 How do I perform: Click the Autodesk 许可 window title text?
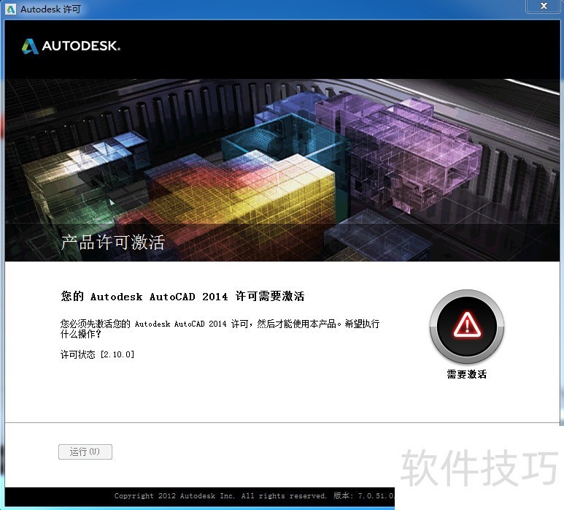tap(51, 9)
